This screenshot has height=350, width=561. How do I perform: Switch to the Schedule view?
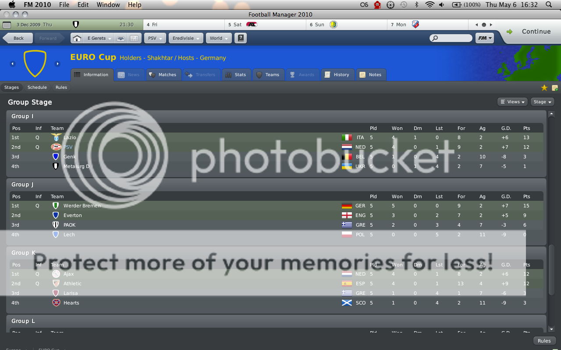tap(37, 87)
